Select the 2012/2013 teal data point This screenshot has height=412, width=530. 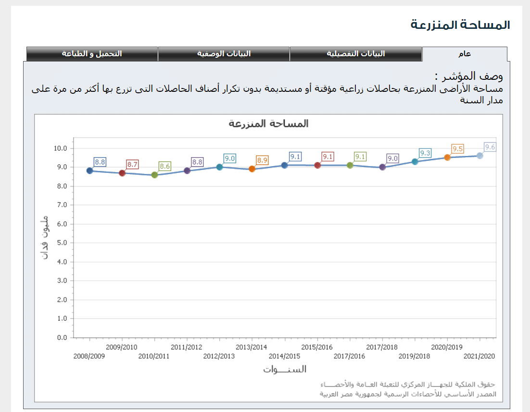tap(219, 167)
